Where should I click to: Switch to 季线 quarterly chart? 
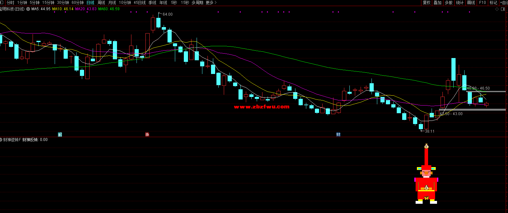tap(152, 3)
